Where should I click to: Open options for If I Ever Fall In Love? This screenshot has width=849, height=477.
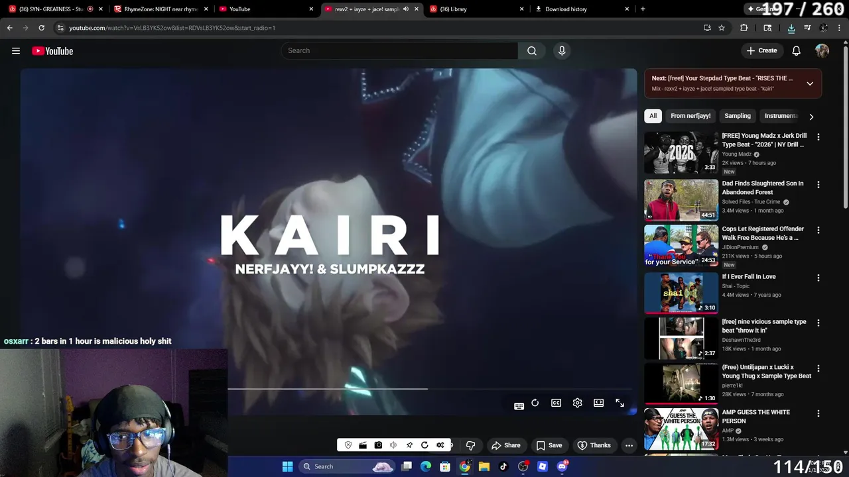(818, 278)
